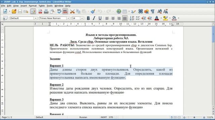Center the paragraph horizontally
Viewport: 215px width, 120px height.
113,18
